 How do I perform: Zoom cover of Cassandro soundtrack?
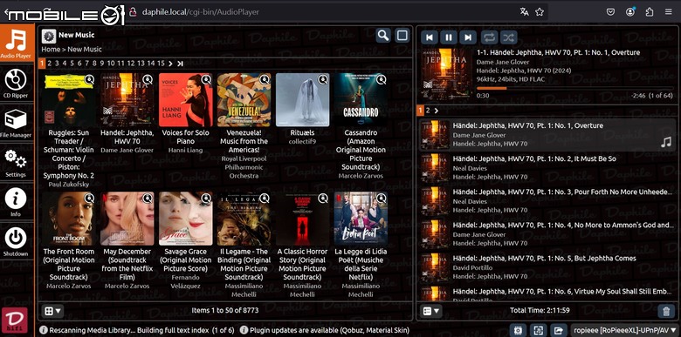point(382,80)
